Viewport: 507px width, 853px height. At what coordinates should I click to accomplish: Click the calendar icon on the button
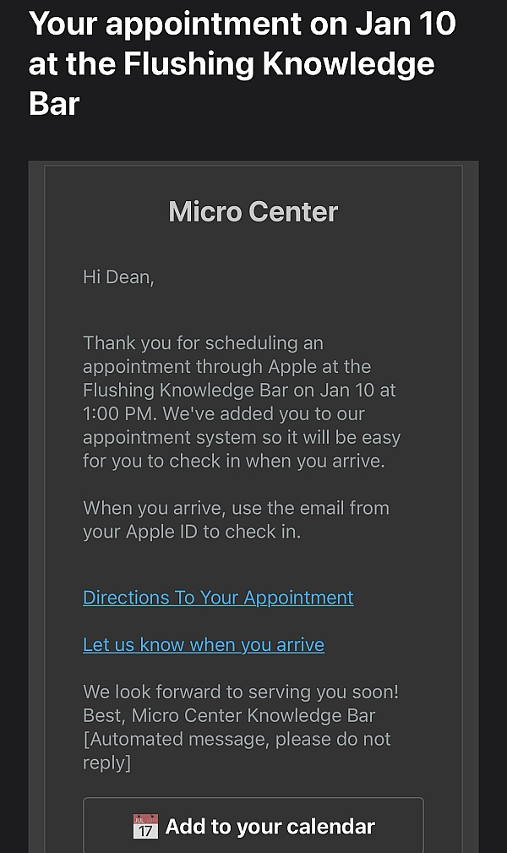click(x=145, y=826)
